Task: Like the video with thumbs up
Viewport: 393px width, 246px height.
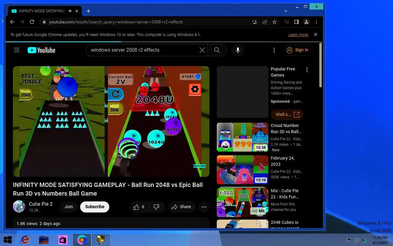Action: (x=139, y=207)
